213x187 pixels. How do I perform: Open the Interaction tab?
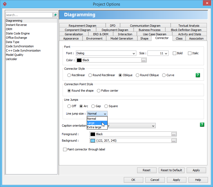point(125,34)
